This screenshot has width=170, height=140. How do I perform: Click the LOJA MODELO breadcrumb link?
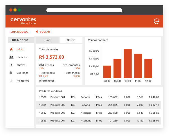(19, 32)
